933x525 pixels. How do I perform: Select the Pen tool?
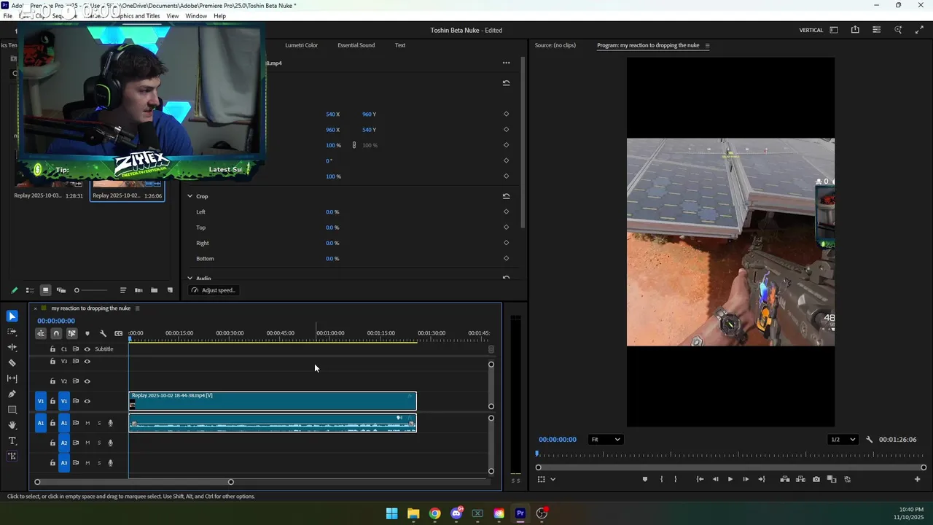pos(12,394)
